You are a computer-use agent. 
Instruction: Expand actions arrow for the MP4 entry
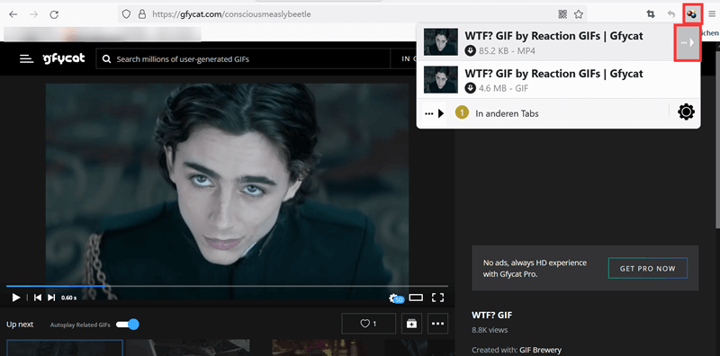688,42
